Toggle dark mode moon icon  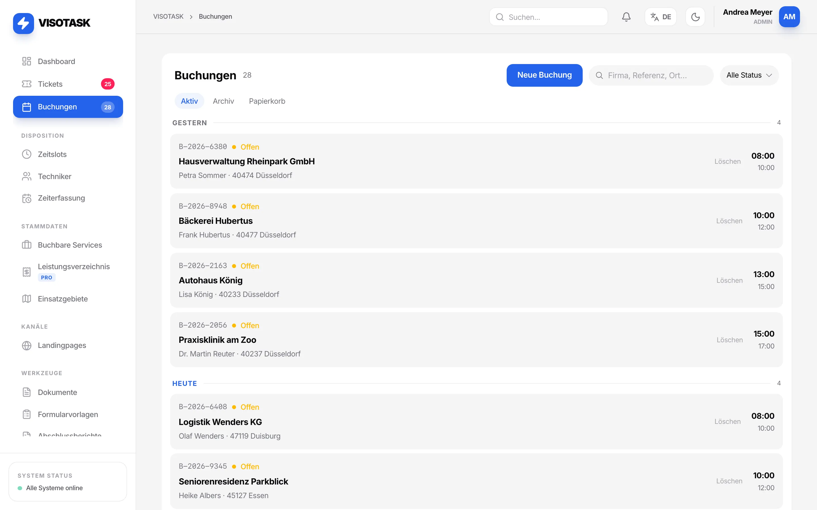pyautogui.click(x=695, y=17)
